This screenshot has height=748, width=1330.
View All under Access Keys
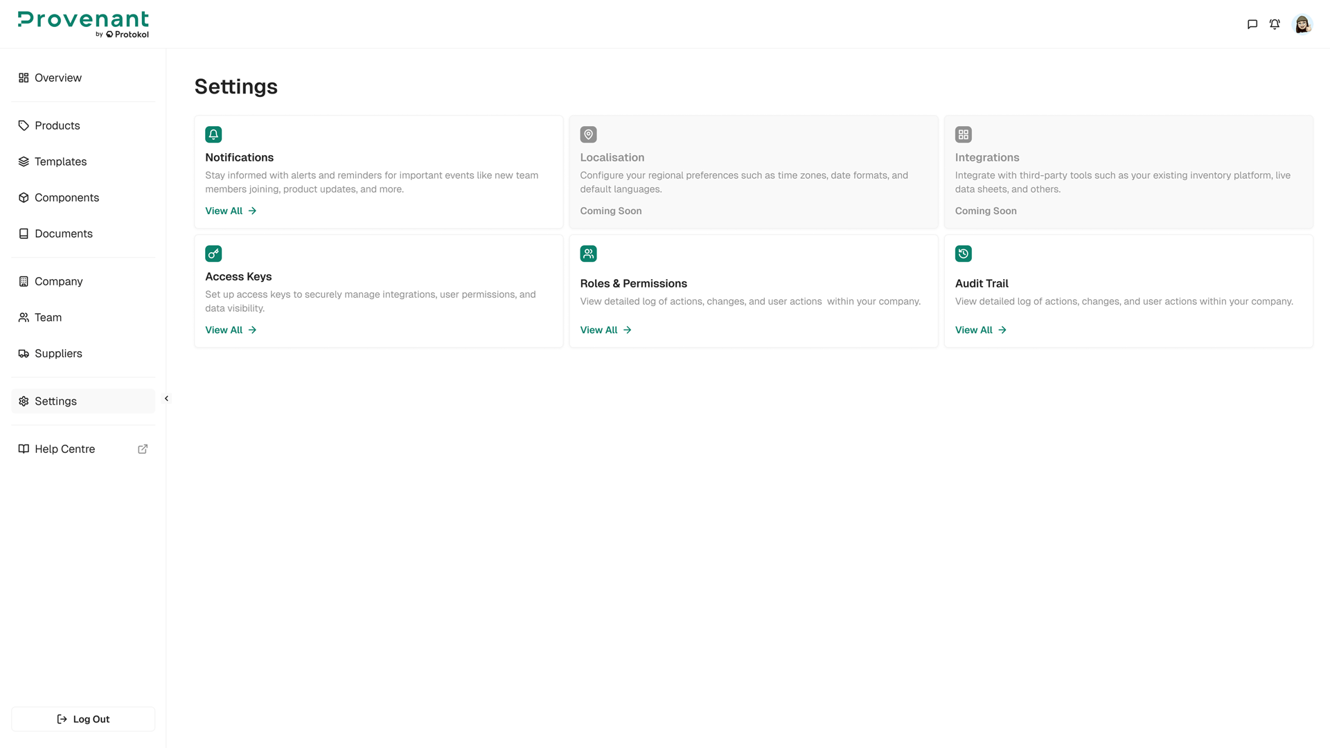231,330
